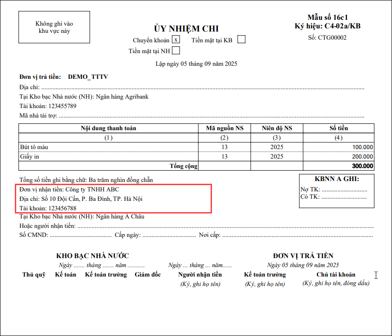This screenshot has width=392, height=336.
Task: Click Kế toán trưởng under KHO BẠC NHÀ NƯỚC
Action: [106, 274]
